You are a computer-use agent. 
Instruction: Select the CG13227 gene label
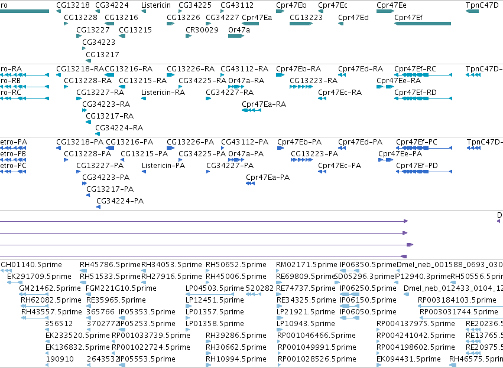[93, 29]
